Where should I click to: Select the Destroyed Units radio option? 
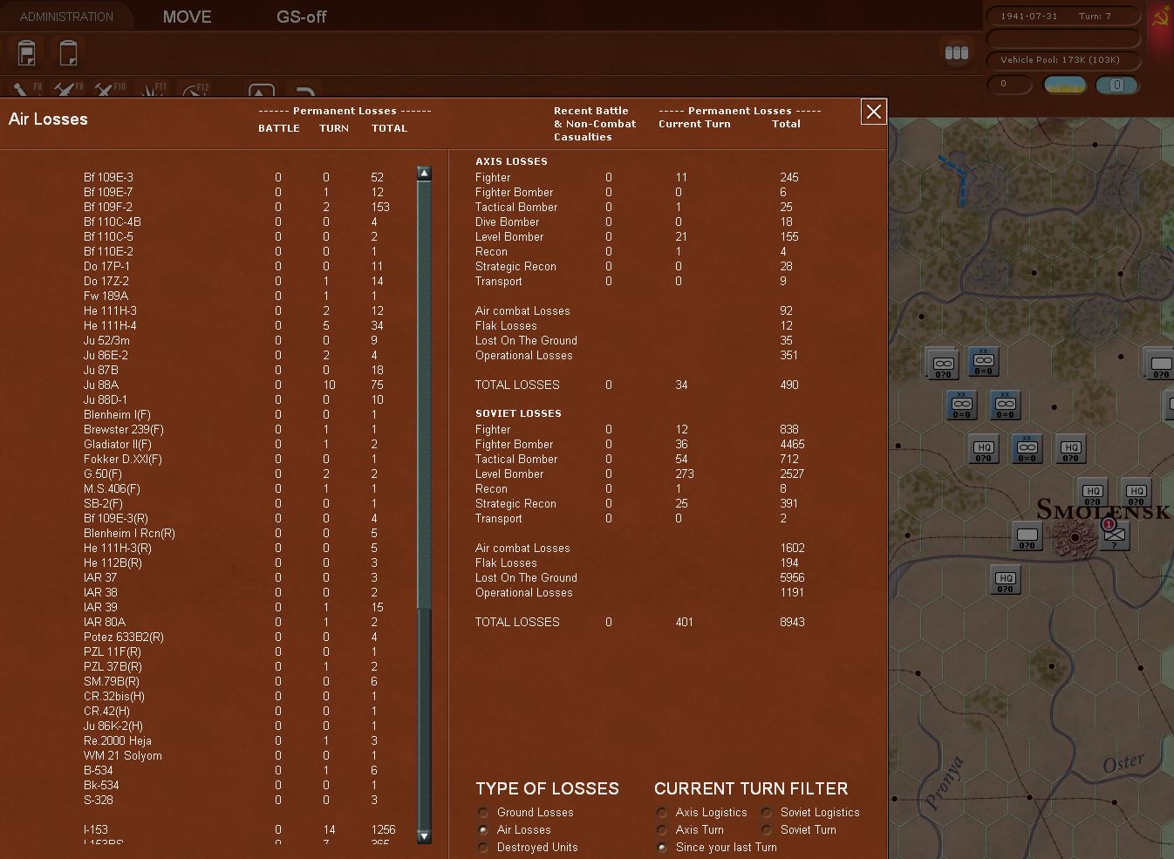click(528, 847)
